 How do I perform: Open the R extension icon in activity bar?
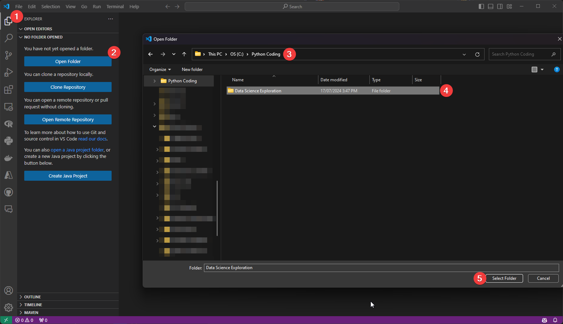tap(9, 124)
